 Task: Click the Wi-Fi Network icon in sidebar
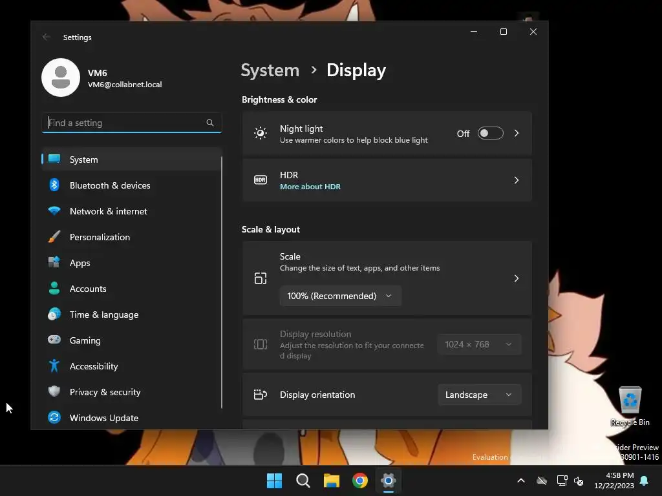pyautogui.click(x=54, y=211)
